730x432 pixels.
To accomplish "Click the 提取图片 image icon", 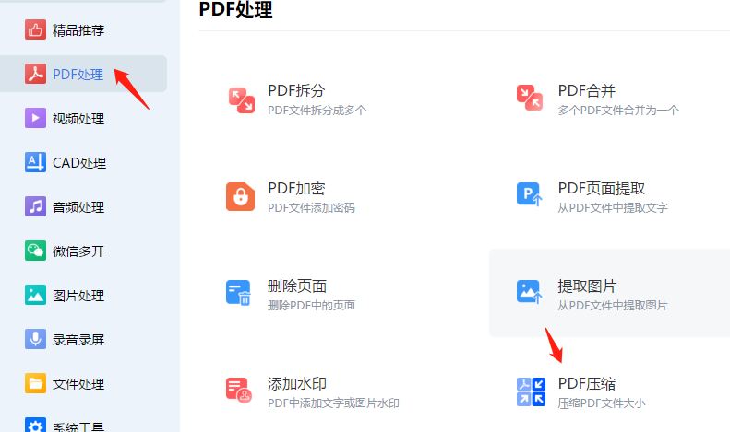I will pyautogui.click(x=530, y=292).
